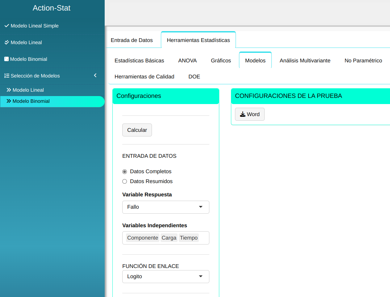The height and width of the screenshot is (297, 390).
Task: Open the DOE tab
Action: pyautogui.click(x=194, y=77)
